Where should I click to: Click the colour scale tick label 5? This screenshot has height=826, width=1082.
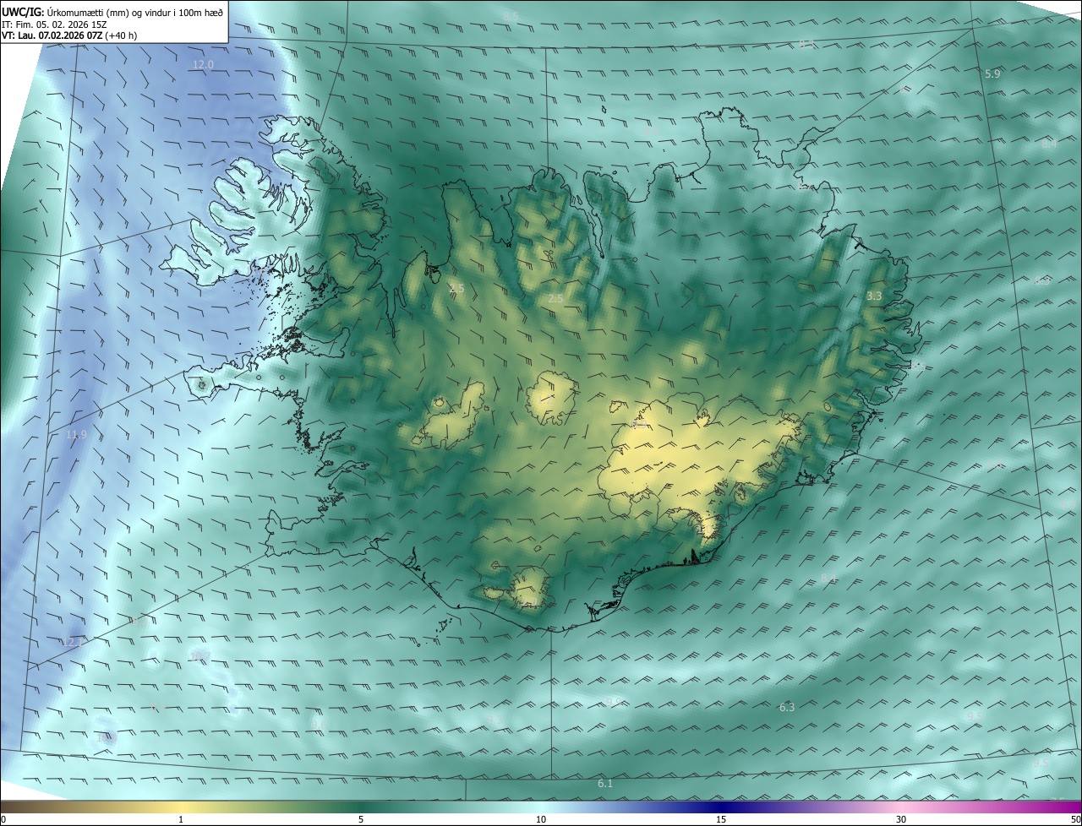pyautogui.click(x=361, y=819)
